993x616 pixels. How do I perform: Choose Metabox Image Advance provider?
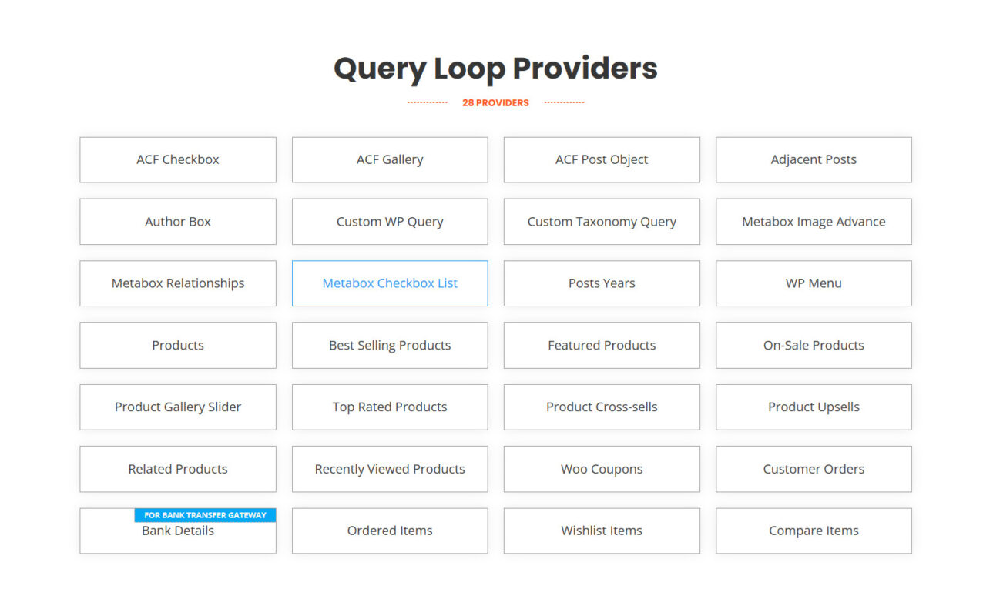814,221
